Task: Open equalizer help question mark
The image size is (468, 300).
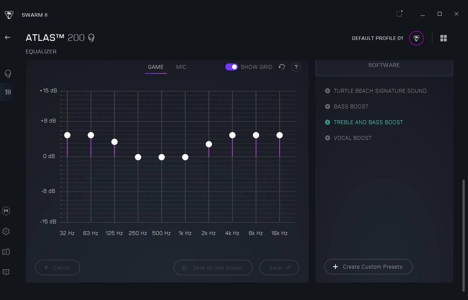Action: coord(296,67)
